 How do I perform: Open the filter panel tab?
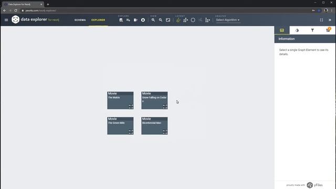312,30
